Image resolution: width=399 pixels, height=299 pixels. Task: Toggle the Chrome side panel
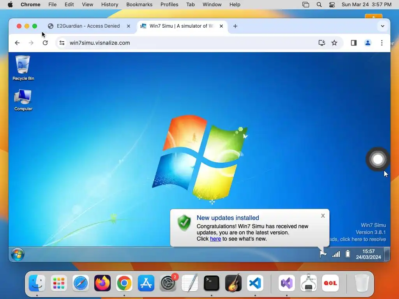pos(354,43)
